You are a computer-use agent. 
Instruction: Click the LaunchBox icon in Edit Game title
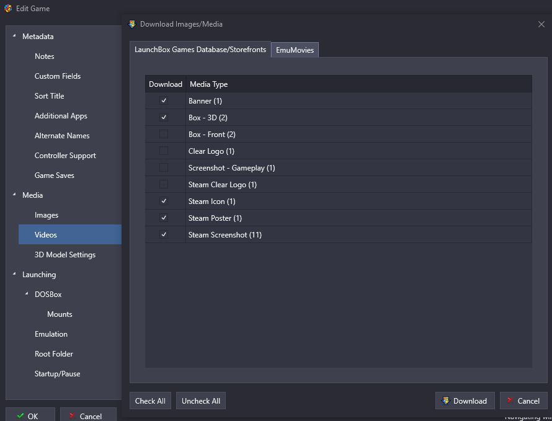tap(8, 9)
